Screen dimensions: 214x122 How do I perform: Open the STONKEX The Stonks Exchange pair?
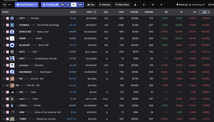(39, 25)
